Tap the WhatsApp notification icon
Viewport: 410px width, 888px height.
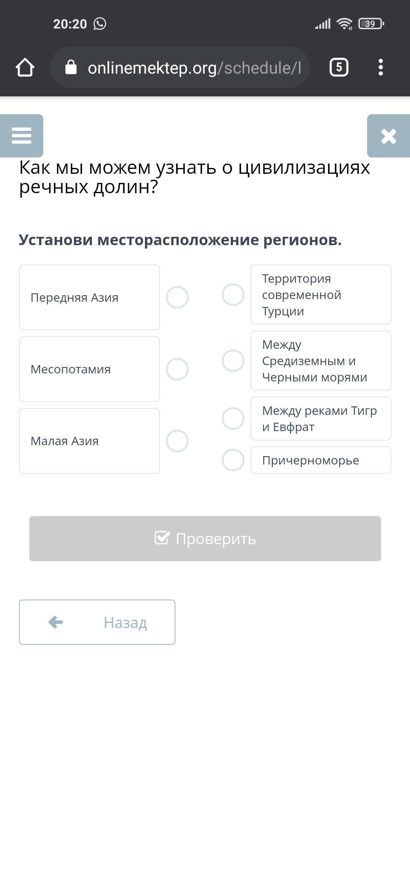pos(100,24)
